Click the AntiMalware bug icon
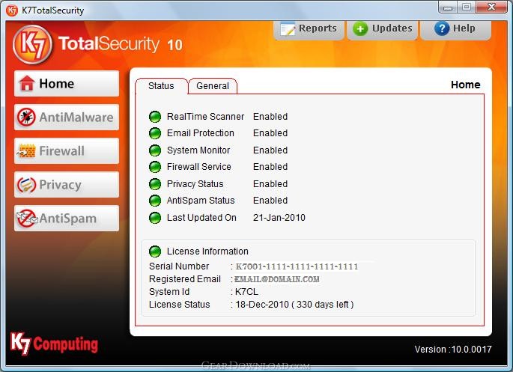 click(x=26, y=117)
